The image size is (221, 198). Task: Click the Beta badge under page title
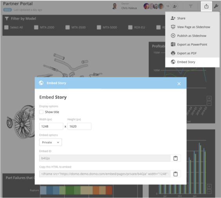point(7,10)
